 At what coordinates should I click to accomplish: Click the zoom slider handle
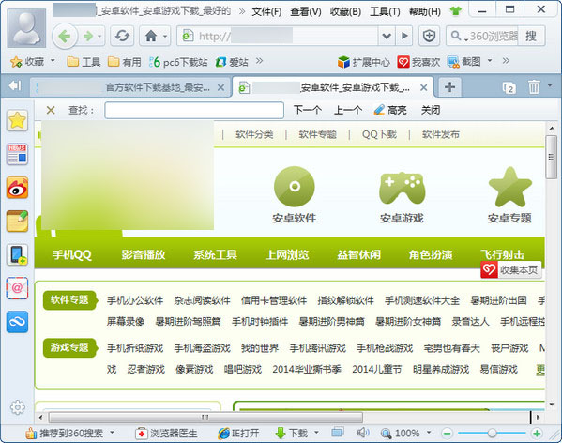pyautogui.click(x=492, y=434)
